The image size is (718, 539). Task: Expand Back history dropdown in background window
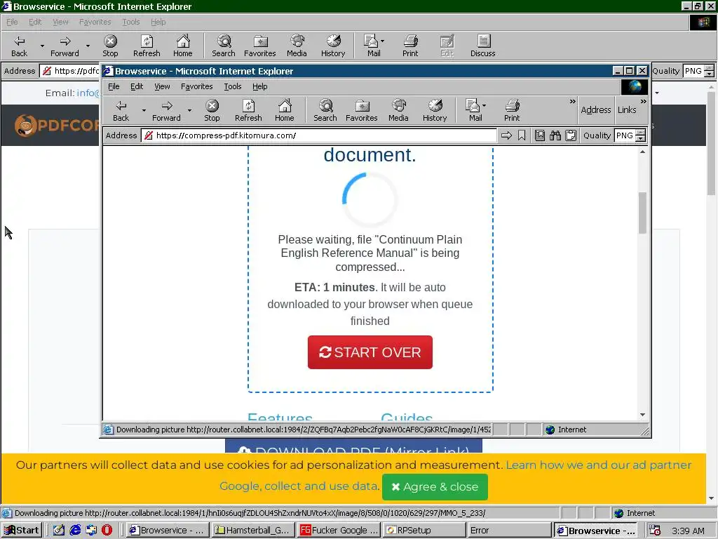(42, 46)
